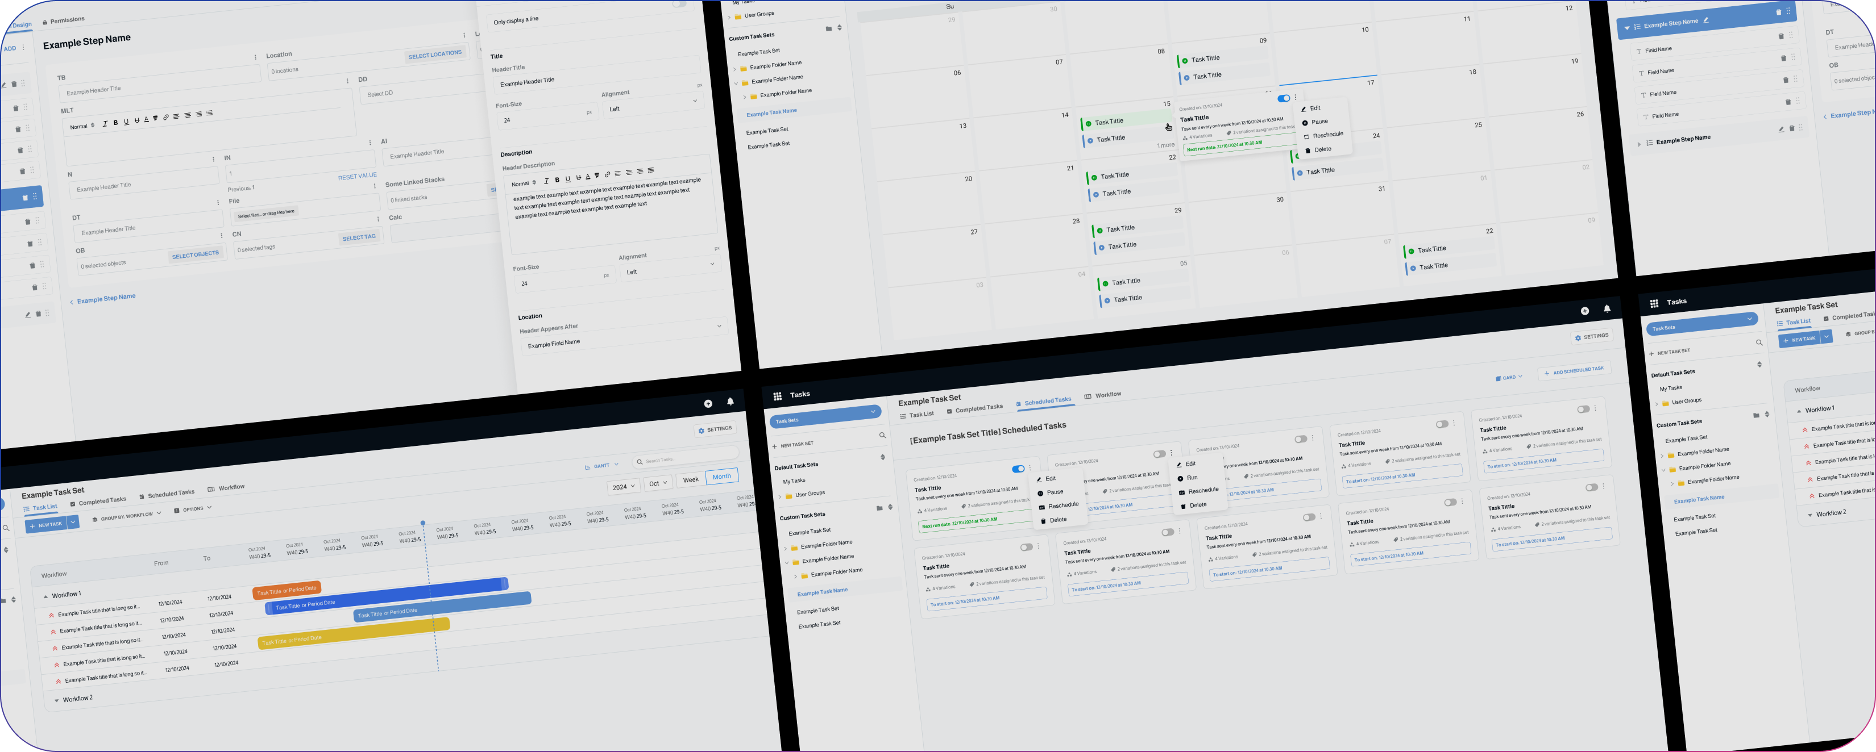Viewport: 1876px width, 752px height.
Task: Select Pause in the scheduled card menu
Action: [1050, 492]
